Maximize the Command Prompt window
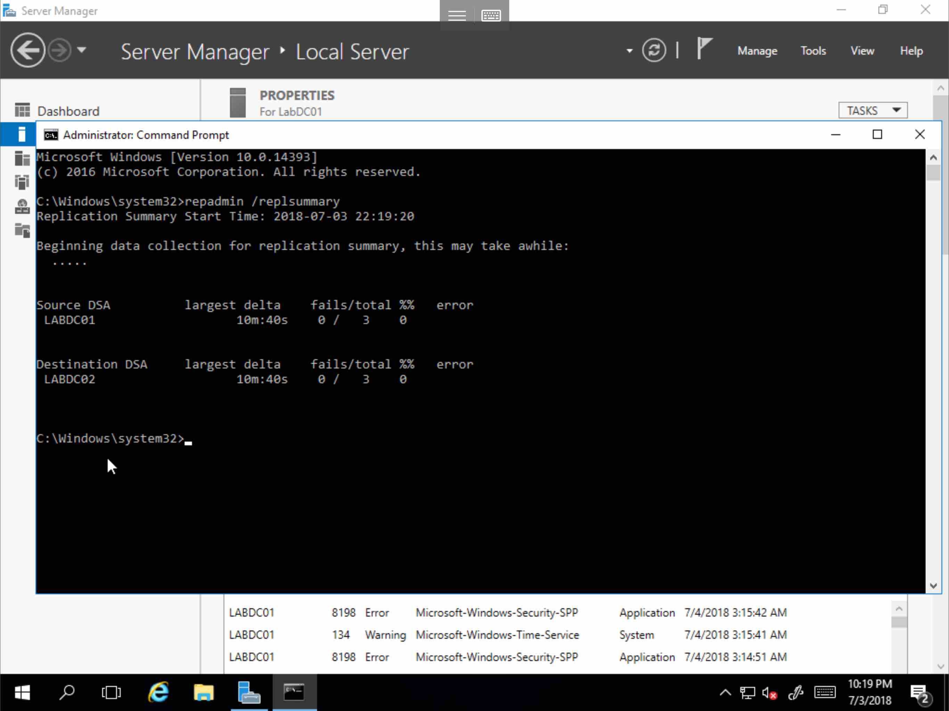The image size is (949, 711). click(x=877, y=135)
